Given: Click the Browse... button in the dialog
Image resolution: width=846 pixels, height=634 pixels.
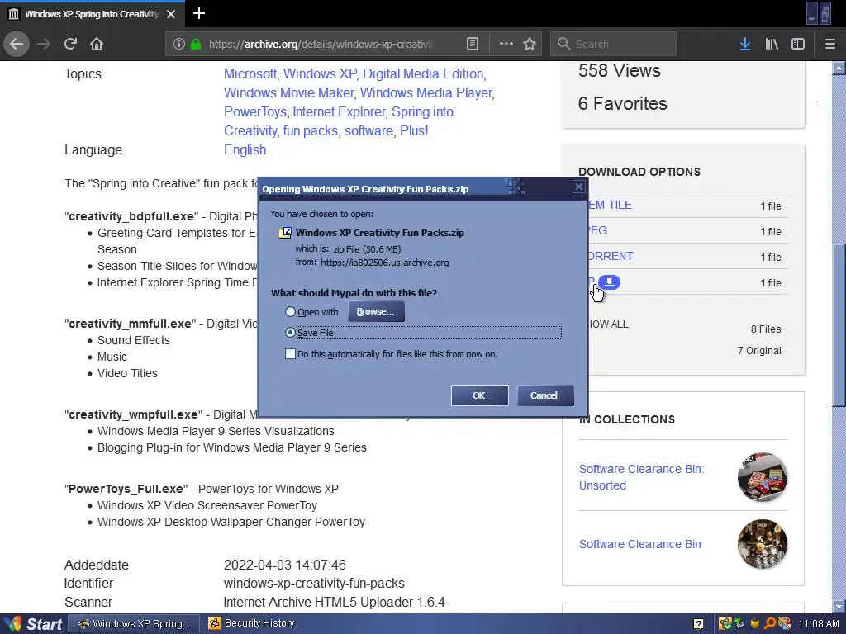Looking at the screenshot, I should [376, 311].
